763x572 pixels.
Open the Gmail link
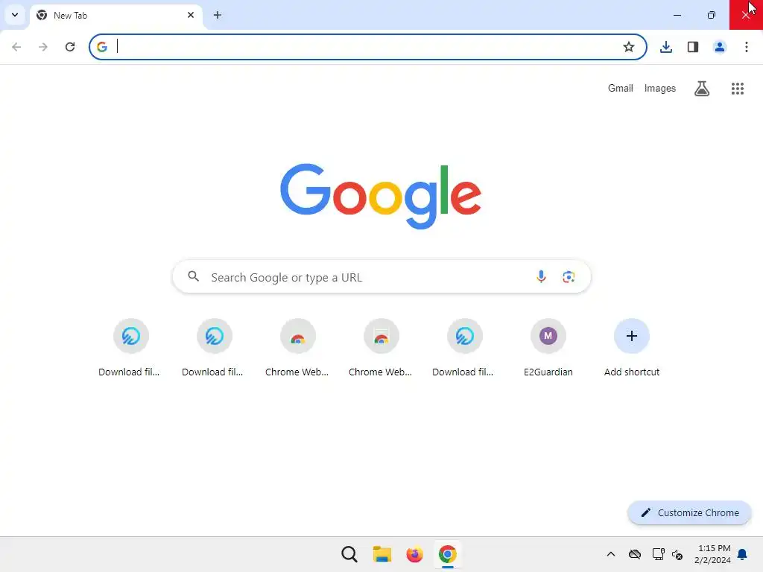pyautogui.click(x=621, y=89)
